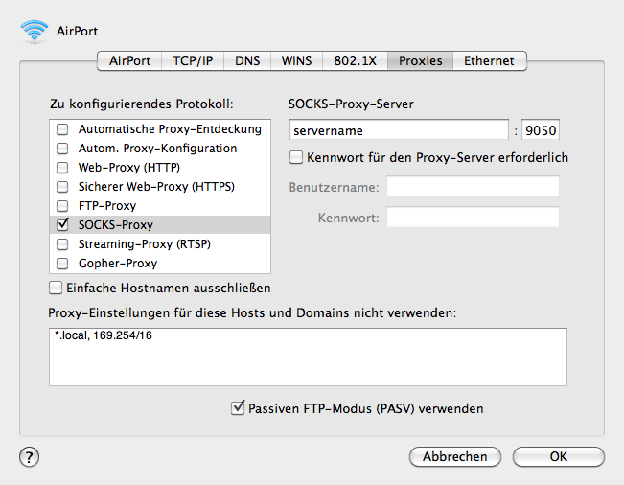Switch to the AirPort tab
Image resolution: width=624 pixels, height=485 pixels.
[x=129, y=61]
